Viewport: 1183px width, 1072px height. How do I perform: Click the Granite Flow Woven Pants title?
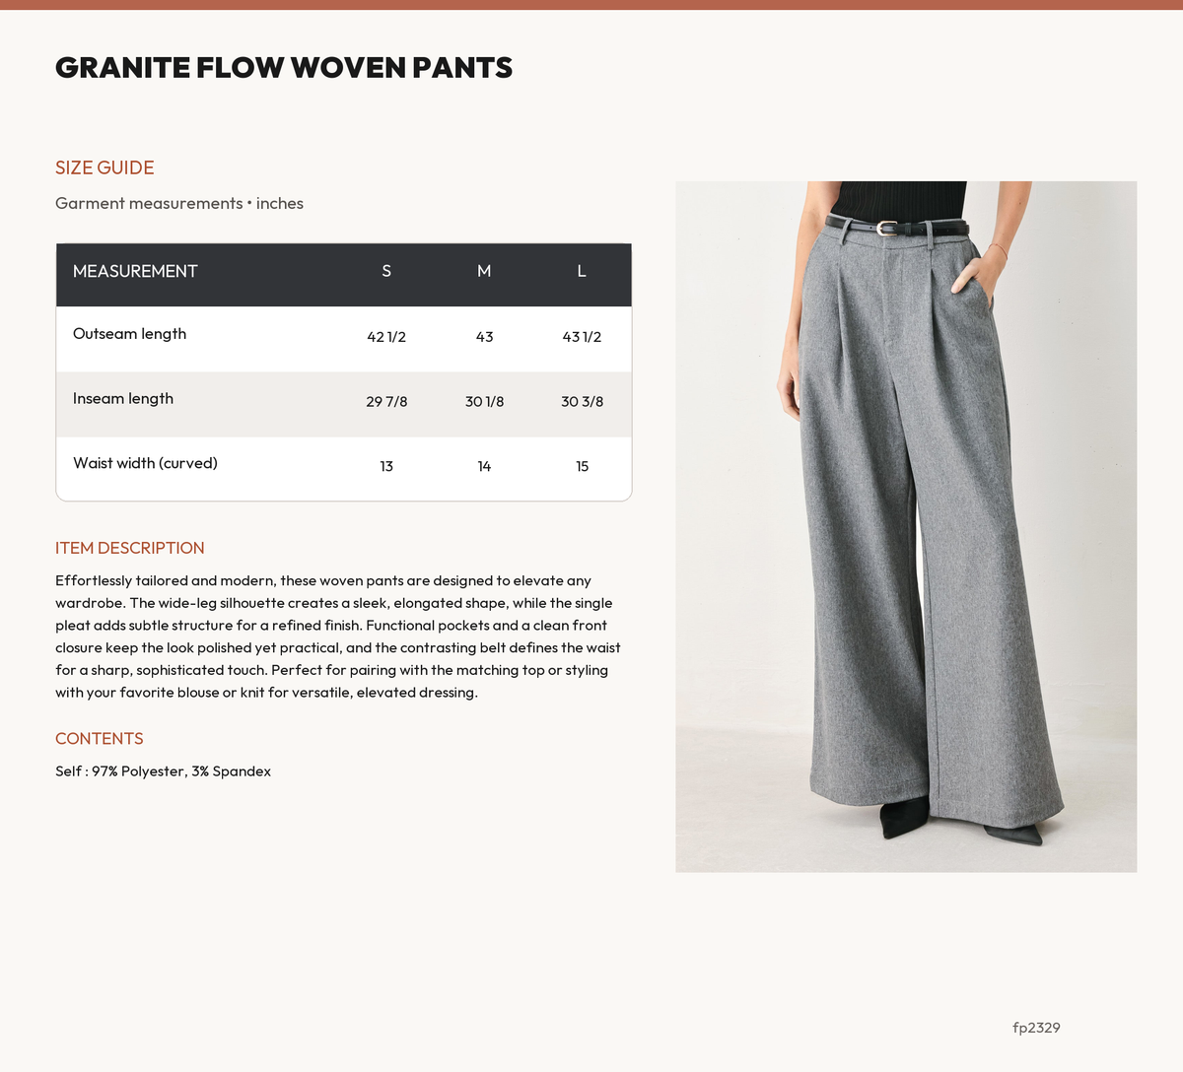284,67
